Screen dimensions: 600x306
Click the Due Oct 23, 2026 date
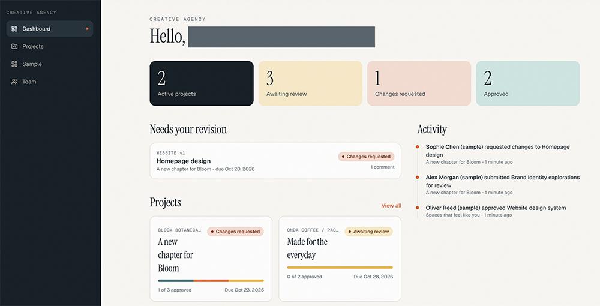244,290
